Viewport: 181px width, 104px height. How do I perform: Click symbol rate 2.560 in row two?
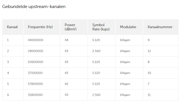96,51
